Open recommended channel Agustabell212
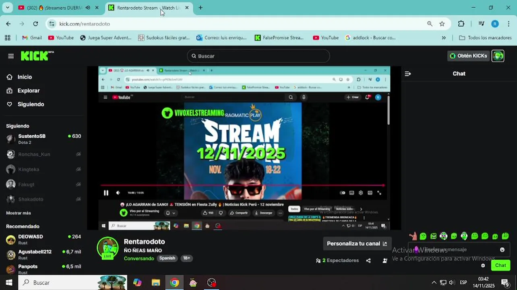The height and width of the screenshot is (290, 517). click(x=43, y=254)
